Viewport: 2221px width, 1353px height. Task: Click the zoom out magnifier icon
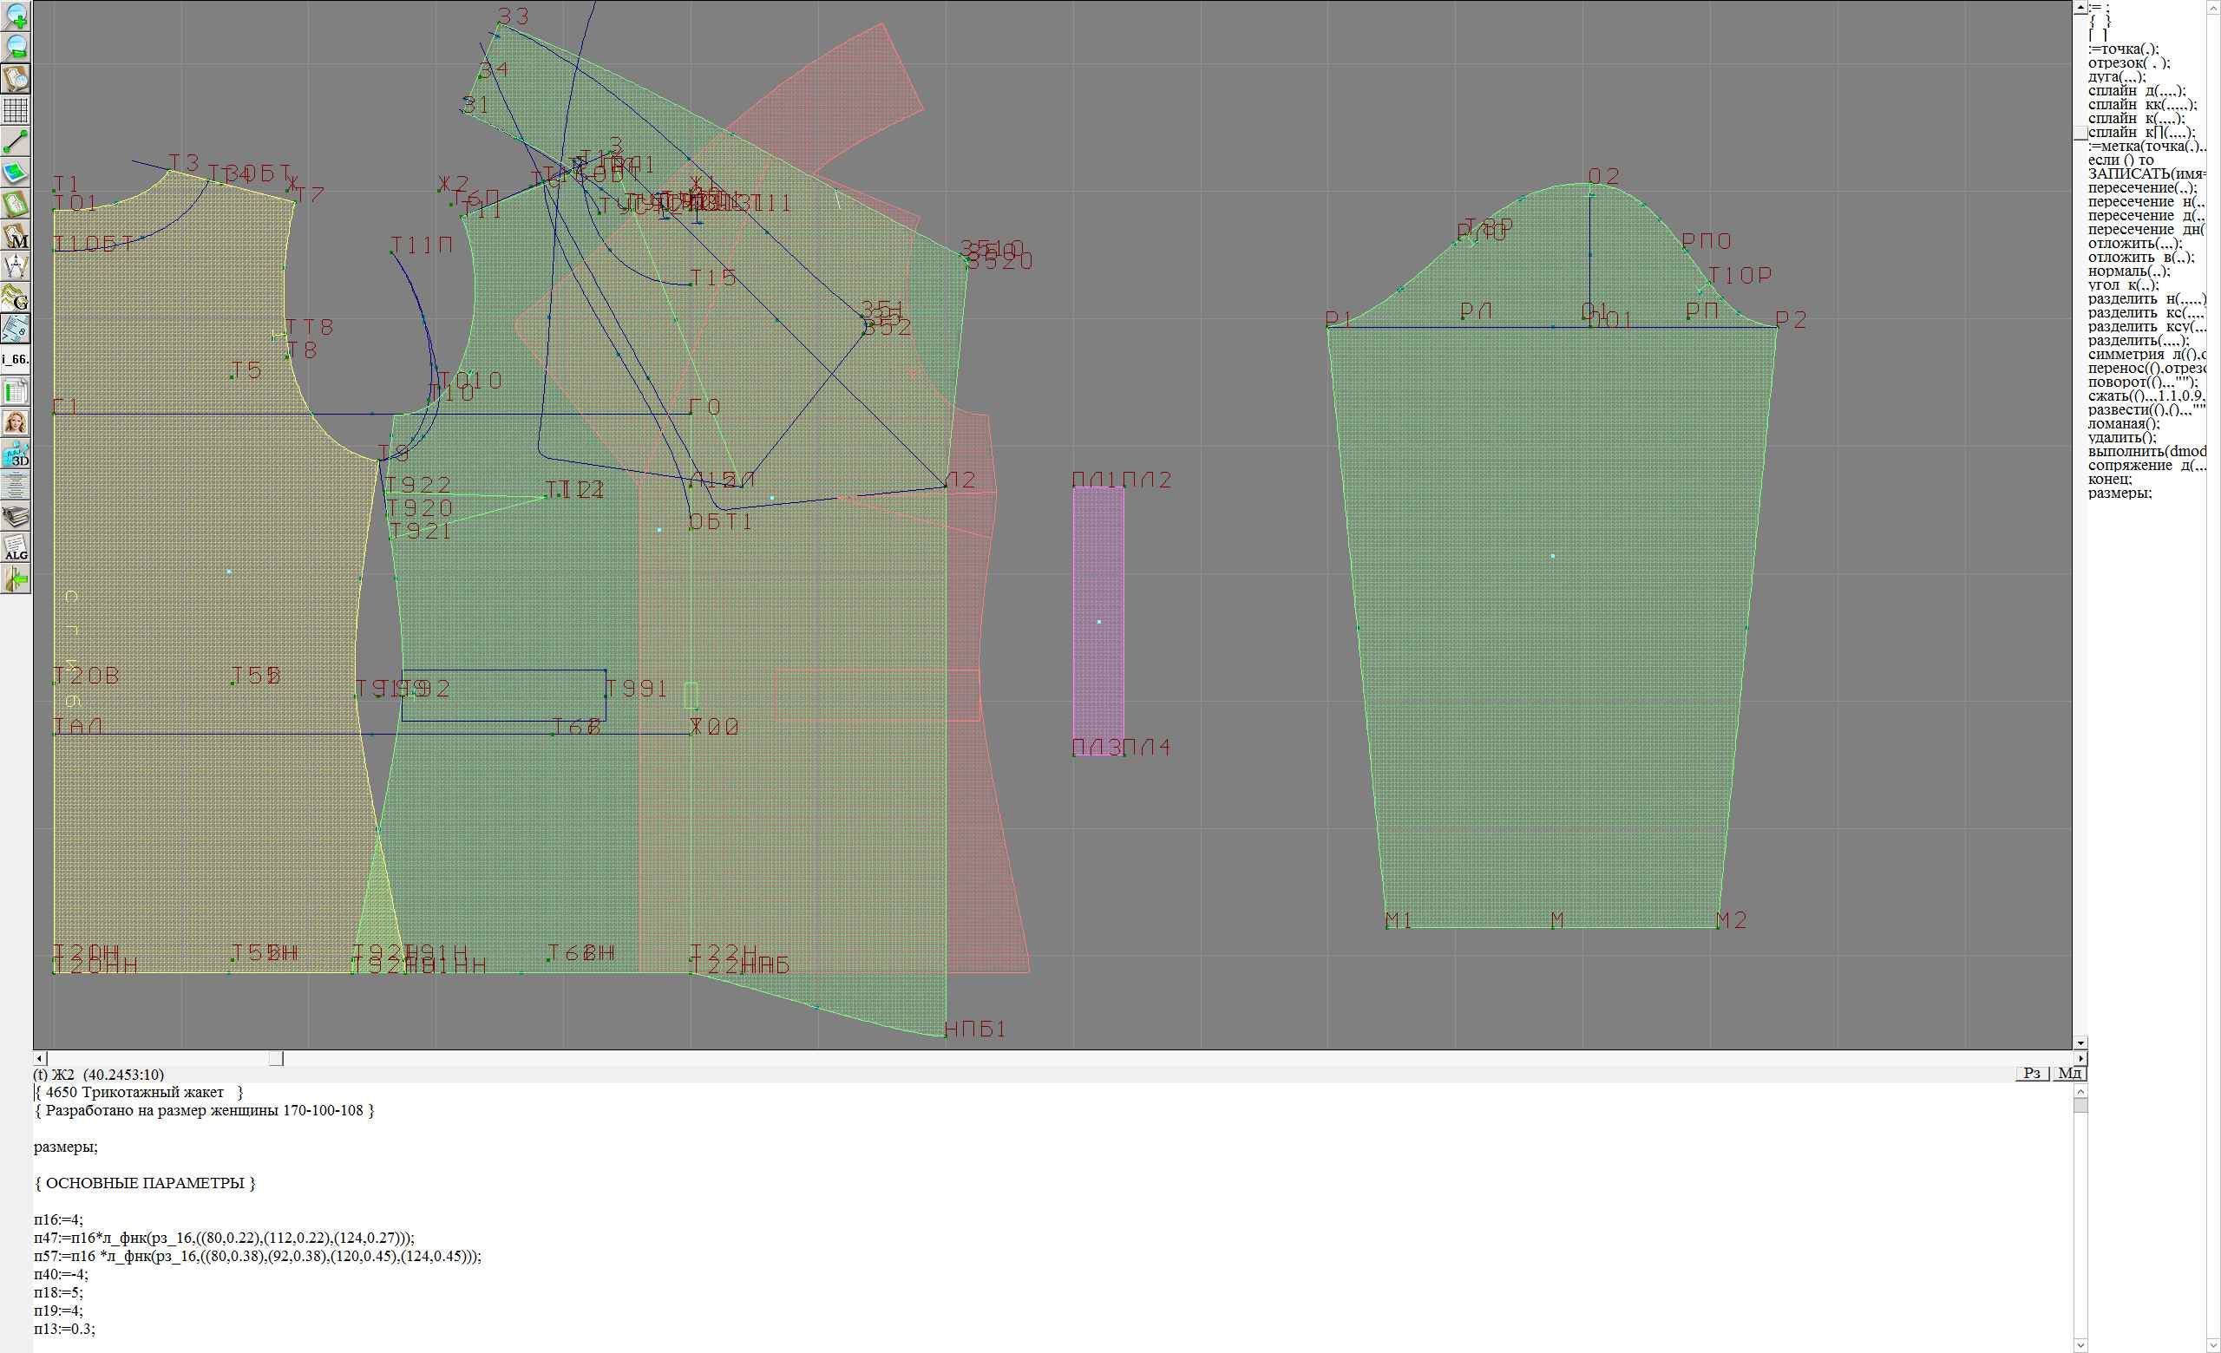[16, 47]
